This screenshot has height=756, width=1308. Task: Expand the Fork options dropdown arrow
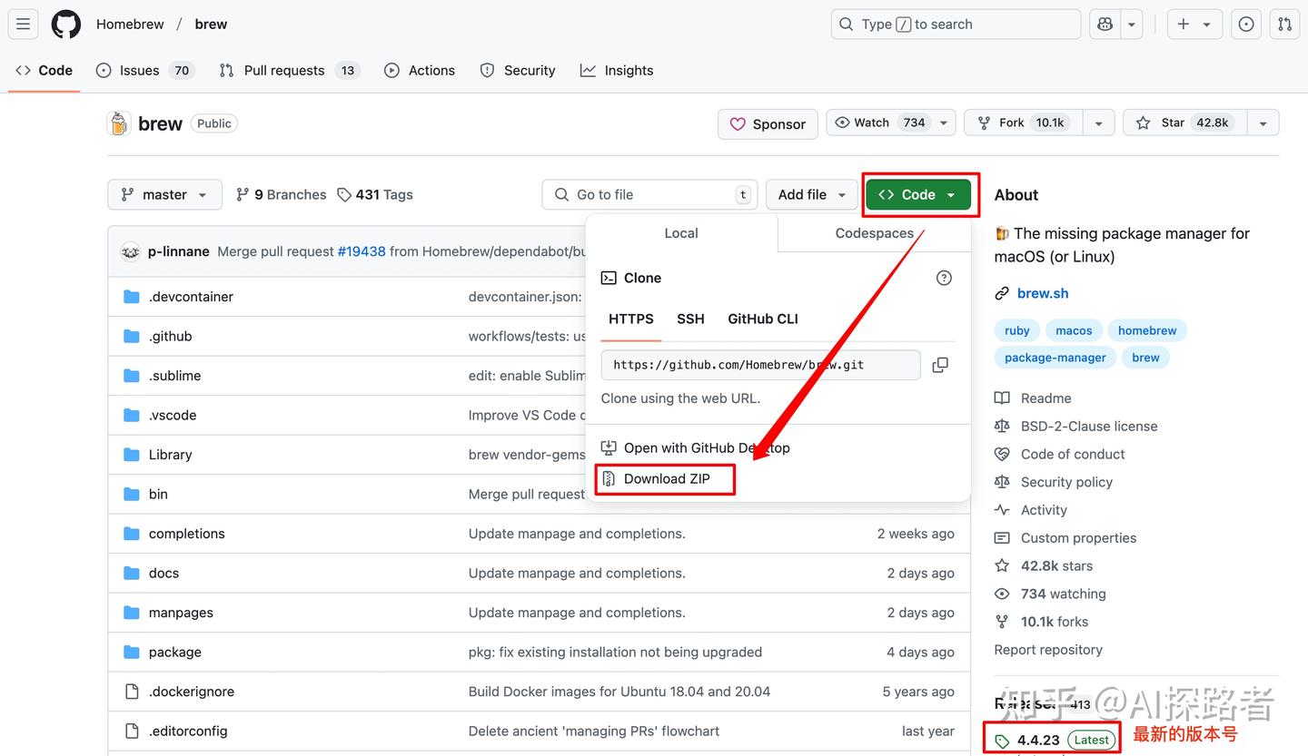1099,123
